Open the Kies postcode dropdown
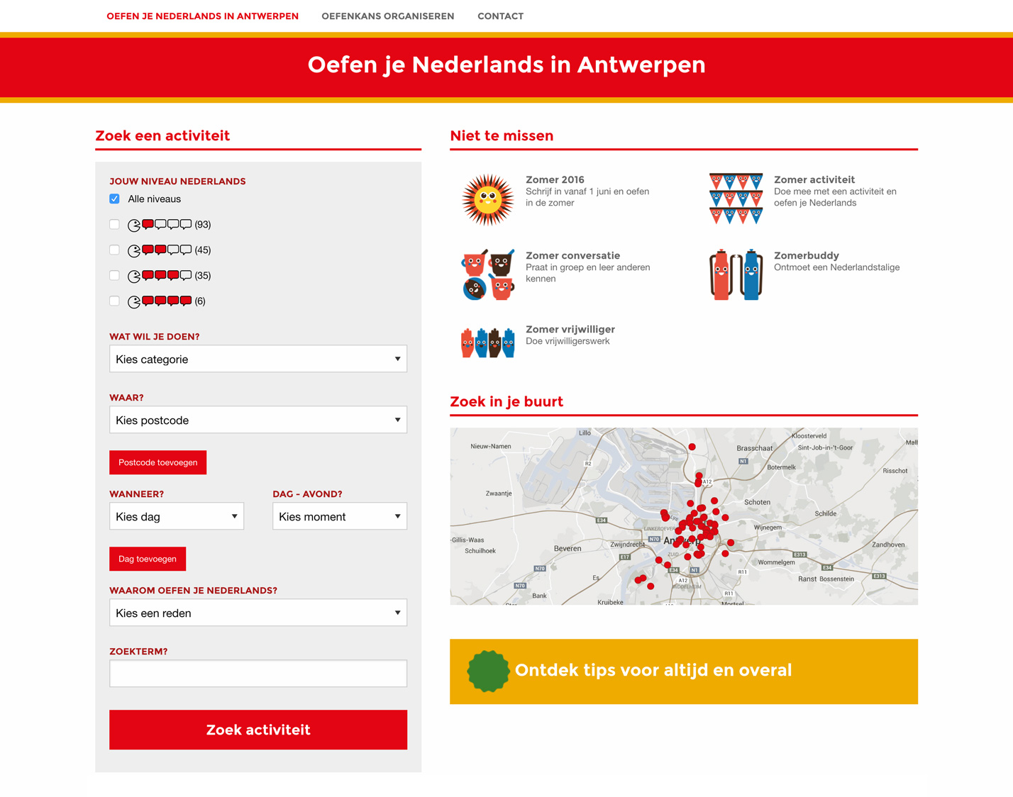Image resolution: width=1013 pixels, height=797 pixels. pyautogui.click(x=258, y=420)
